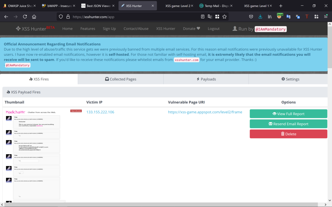Close the XSS game: Level 2 tab
Viewport: 332px width, 207px height.
192,6
